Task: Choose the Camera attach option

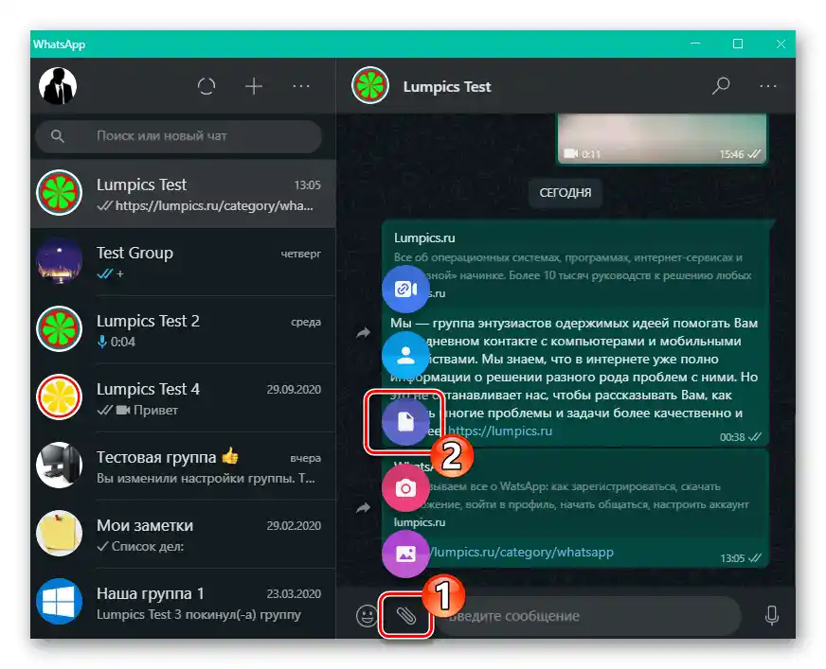Action: [405, 488]
